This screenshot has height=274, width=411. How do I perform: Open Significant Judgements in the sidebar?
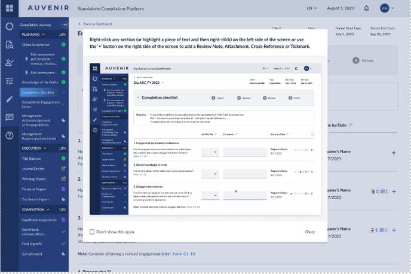38,220
